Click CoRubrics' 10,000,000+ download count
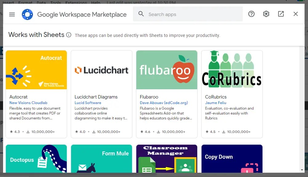Image resolution: width=308 pixels, height=177 pixels. click(236, 132)
